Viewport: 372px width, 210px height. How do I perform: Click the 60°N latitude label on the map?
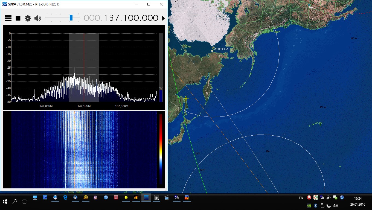(x=191, y=82)
